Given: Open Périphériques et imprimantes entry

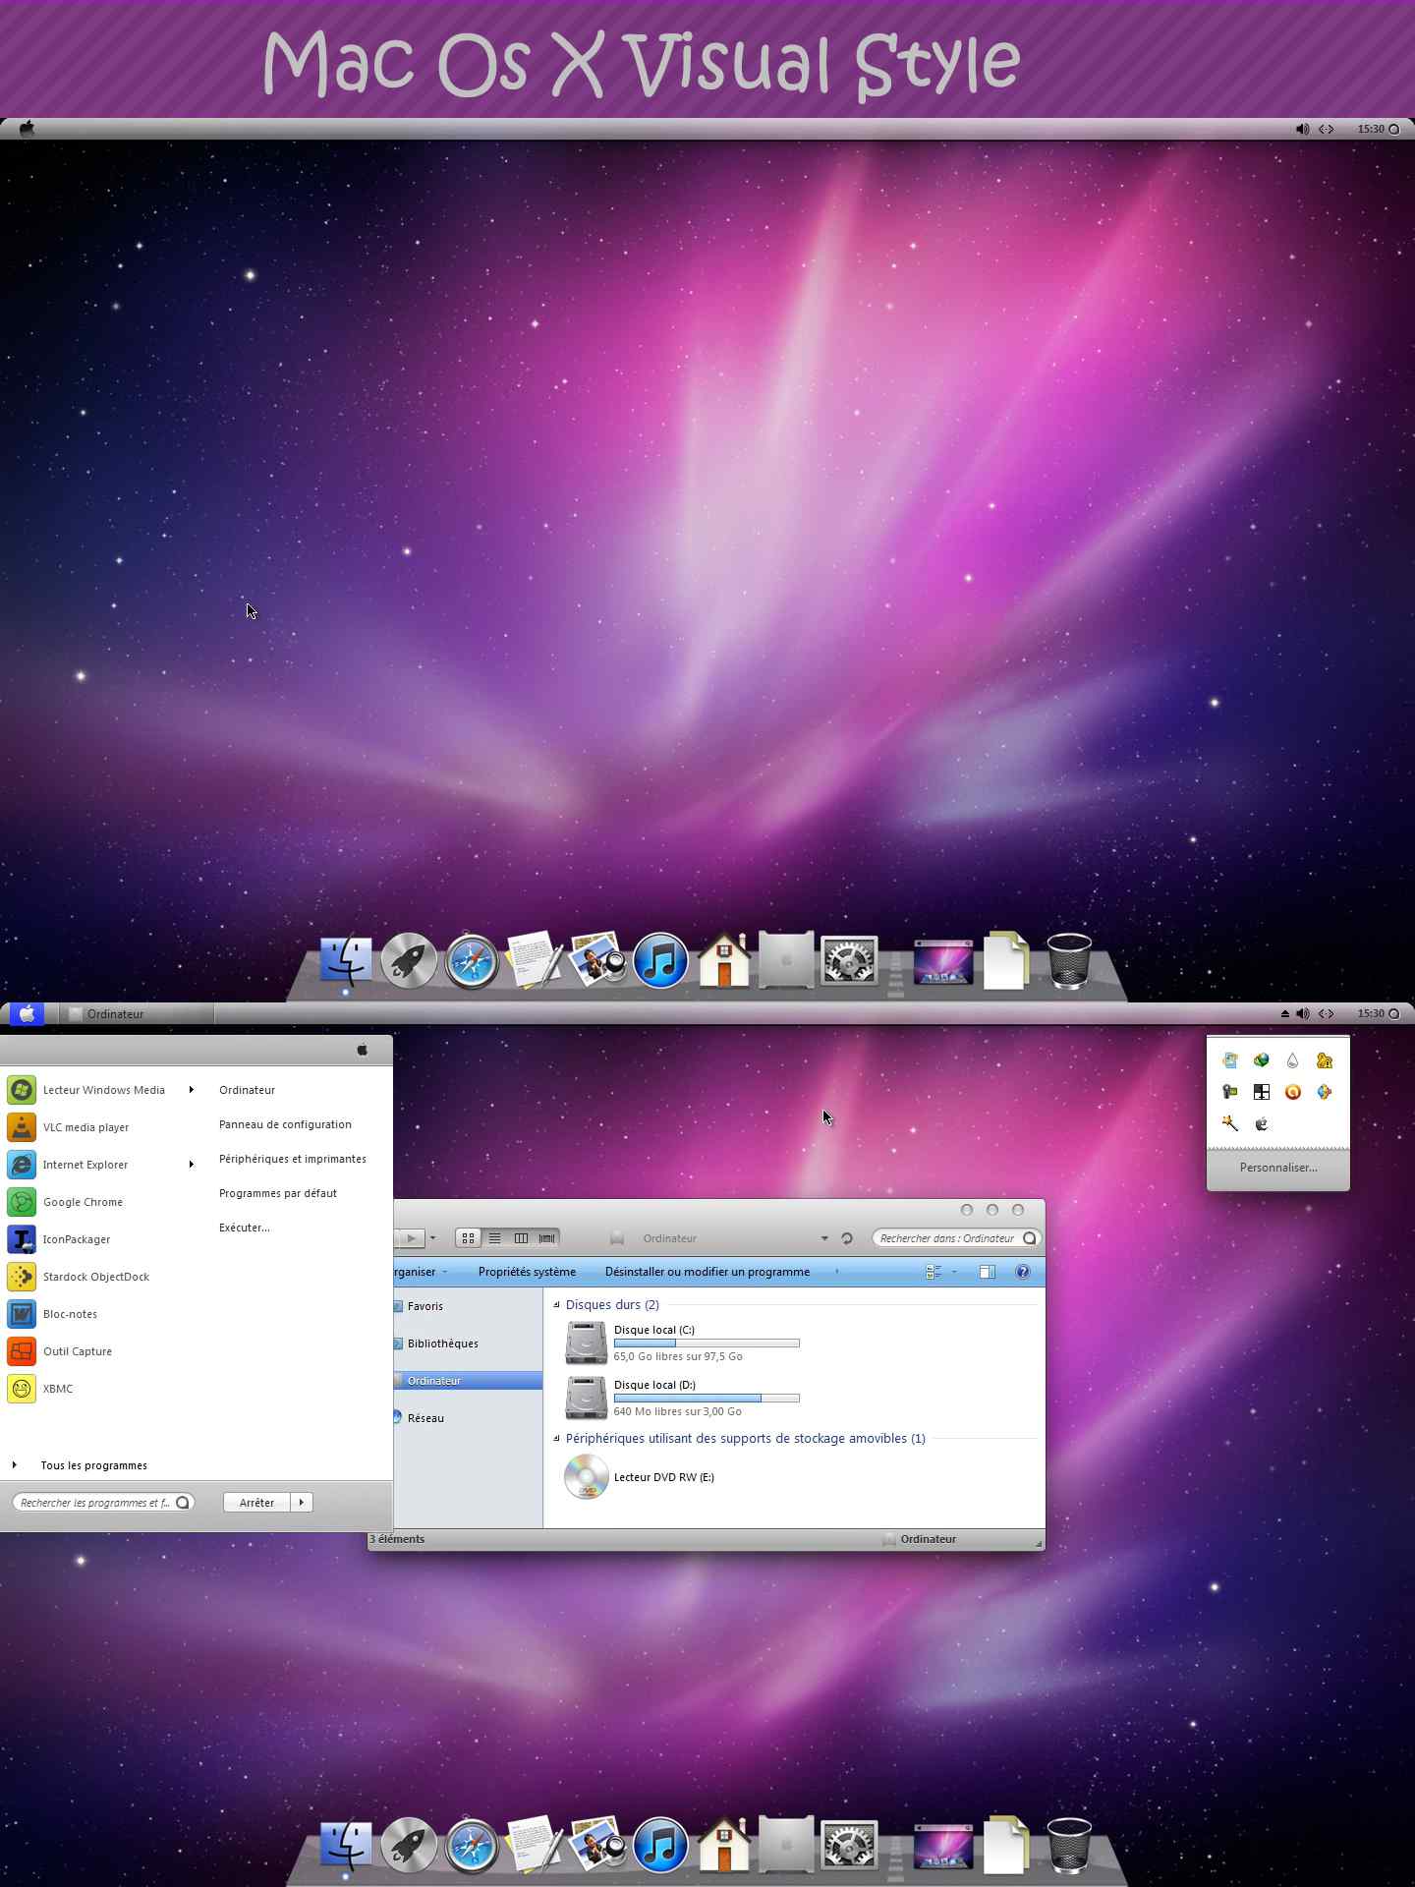Looking at the screenshot, I should pos(293,1159).
